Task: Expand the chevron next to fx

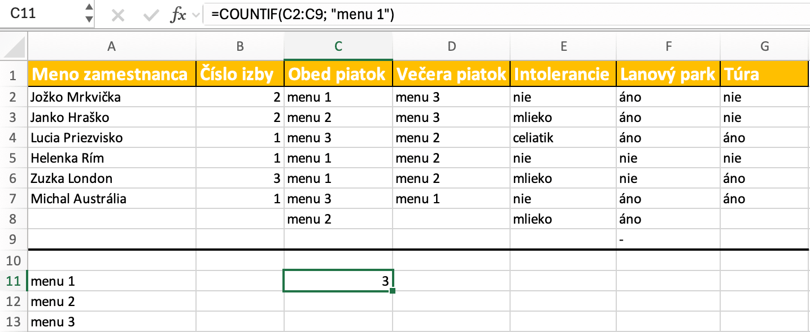Action: tap(196, 15)
